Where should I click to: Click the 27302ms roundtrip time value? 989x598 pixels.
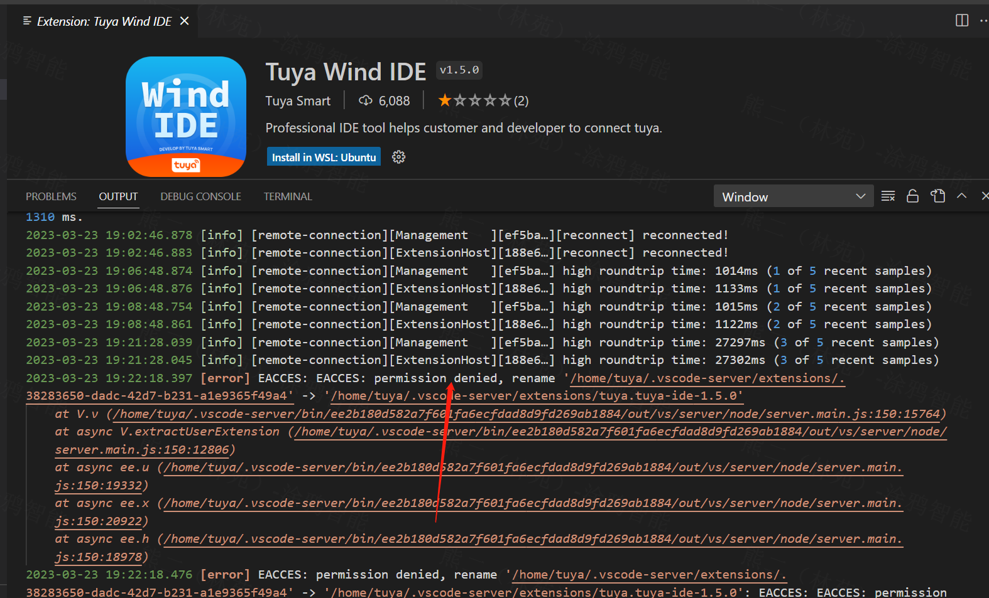click(740, 360)
